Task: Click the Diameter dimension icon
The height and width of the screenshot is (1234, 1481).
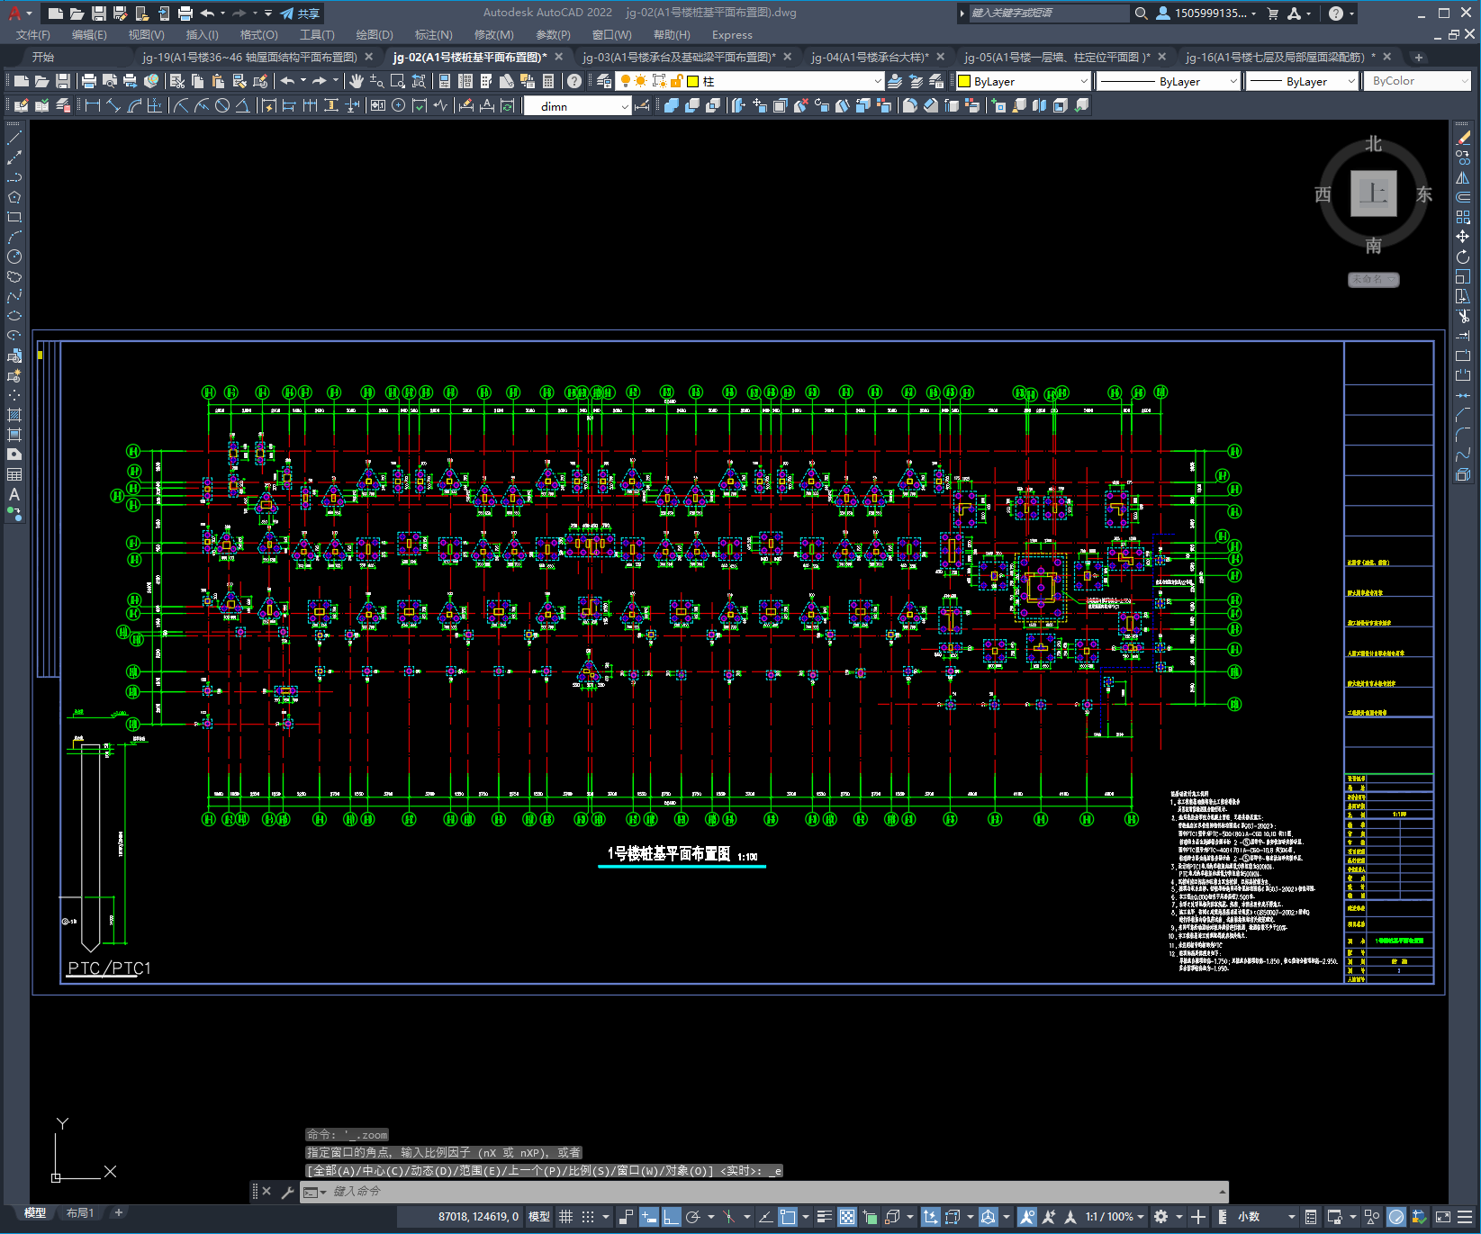Action: 222,105
